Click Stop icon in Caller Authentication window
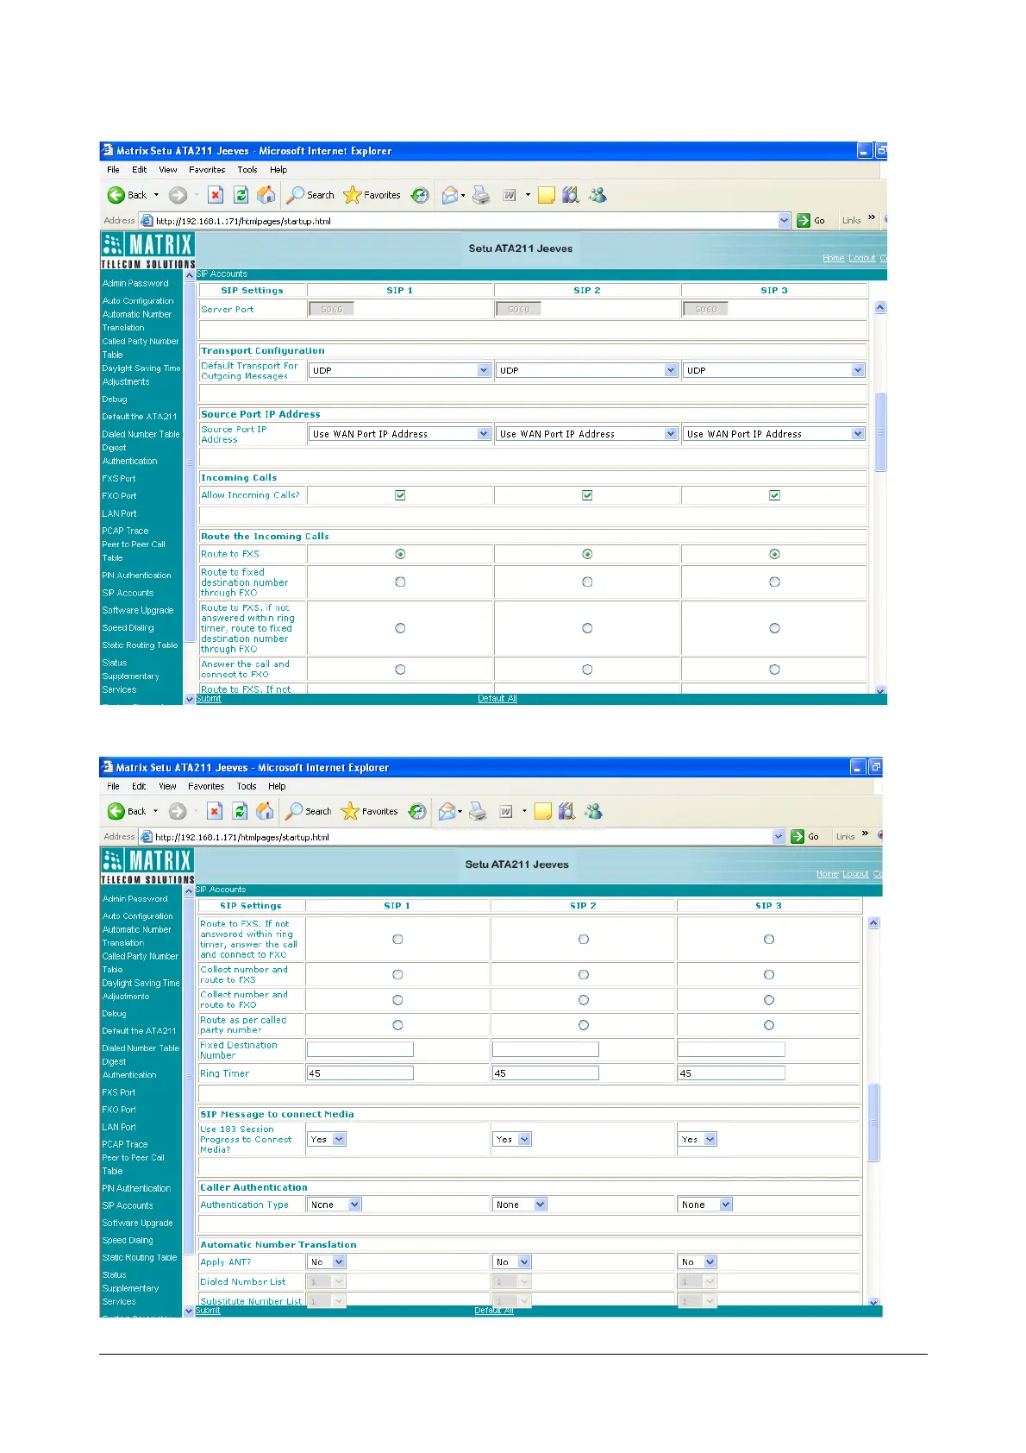1026x1453 pixels. (215, 811)
